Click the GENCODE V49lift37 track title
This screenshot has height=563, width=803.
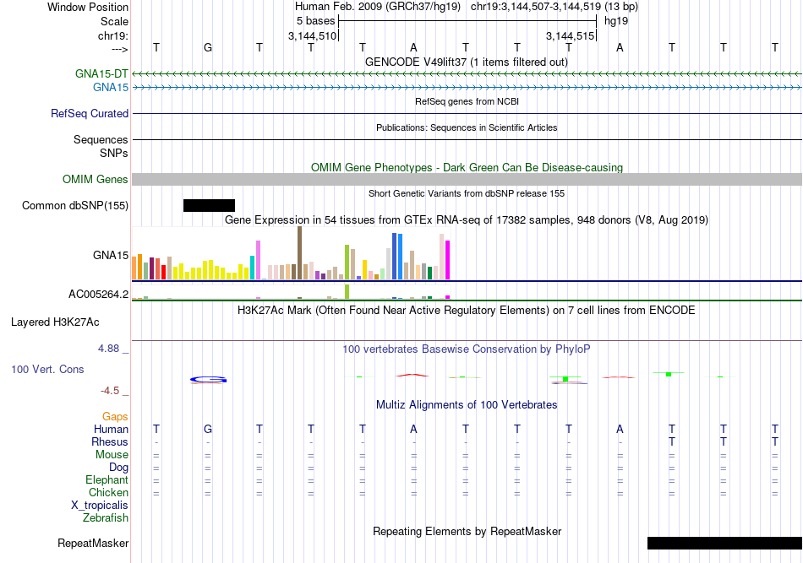(x=467, y=62)
